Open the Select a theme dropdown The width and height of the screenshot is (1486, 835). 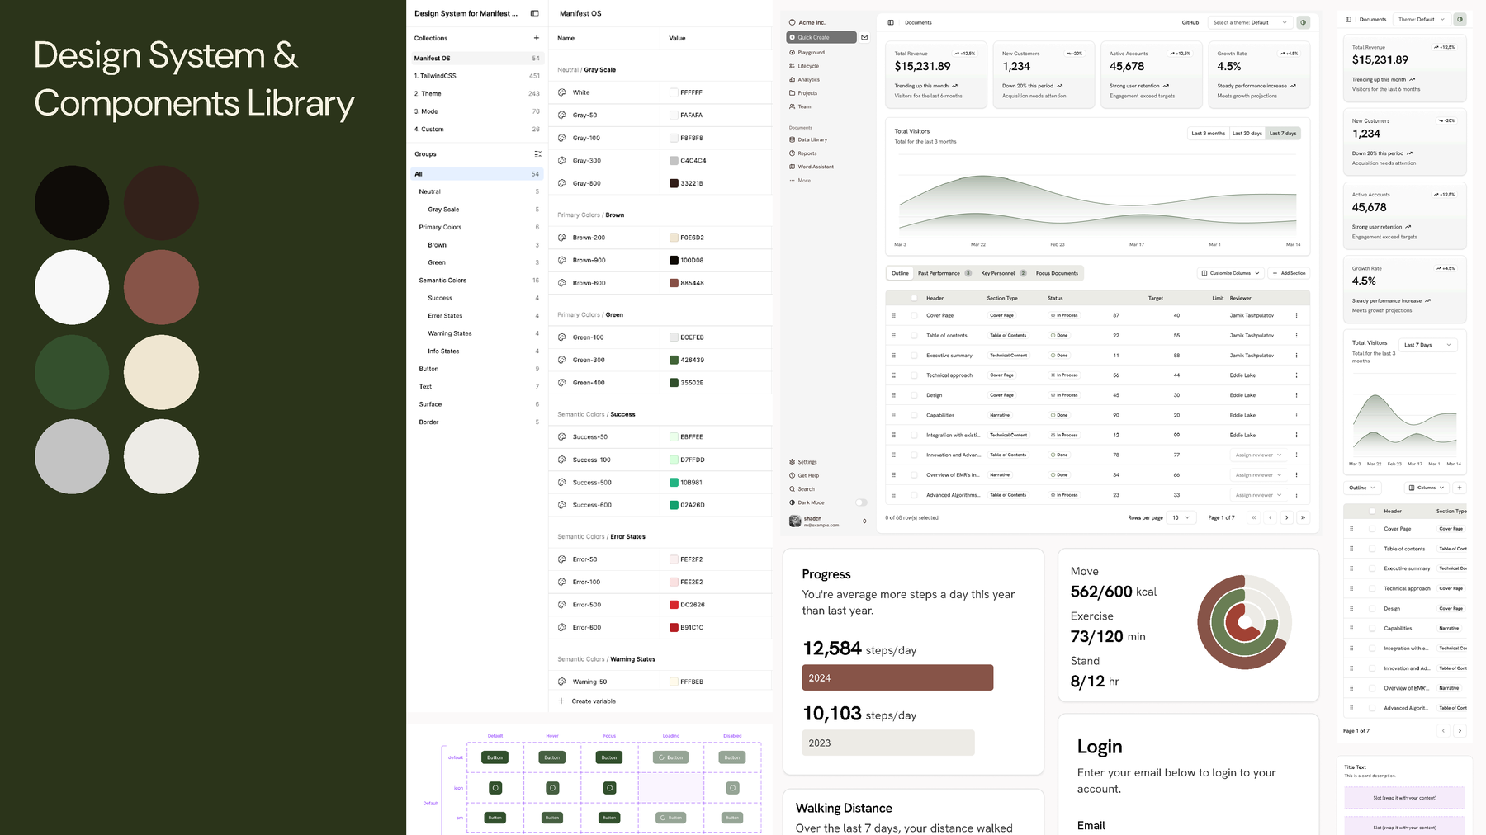1250,22
